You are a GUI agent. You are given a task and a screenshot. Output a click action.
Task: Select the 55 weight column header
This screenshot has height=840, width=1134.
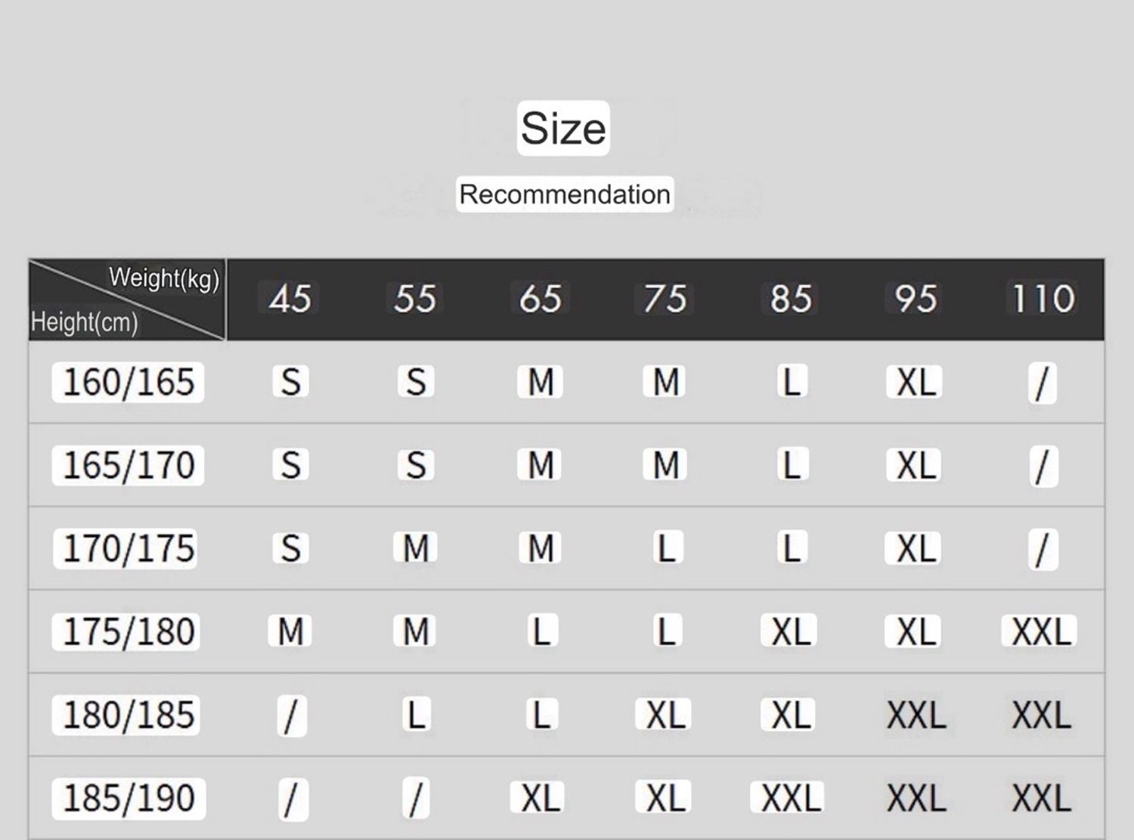coord(415,299)
